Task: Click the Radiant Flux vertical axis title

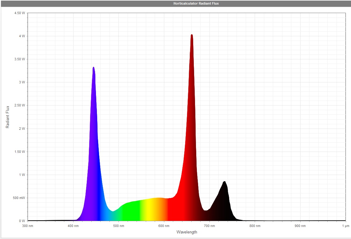Action: tap(8, 117)
